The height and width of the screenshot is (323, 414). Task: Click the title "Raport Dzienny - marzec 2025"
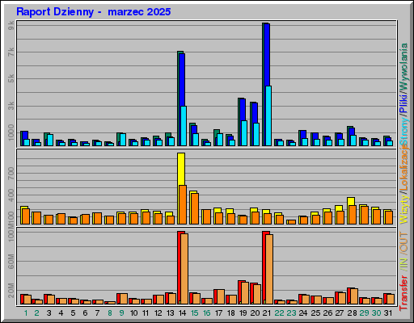pos(93,12)
